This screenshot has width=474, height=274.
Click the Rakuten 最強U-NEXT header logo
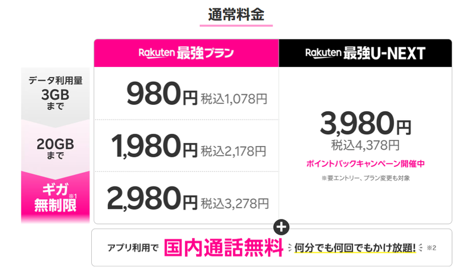click(x=365, y=53)
